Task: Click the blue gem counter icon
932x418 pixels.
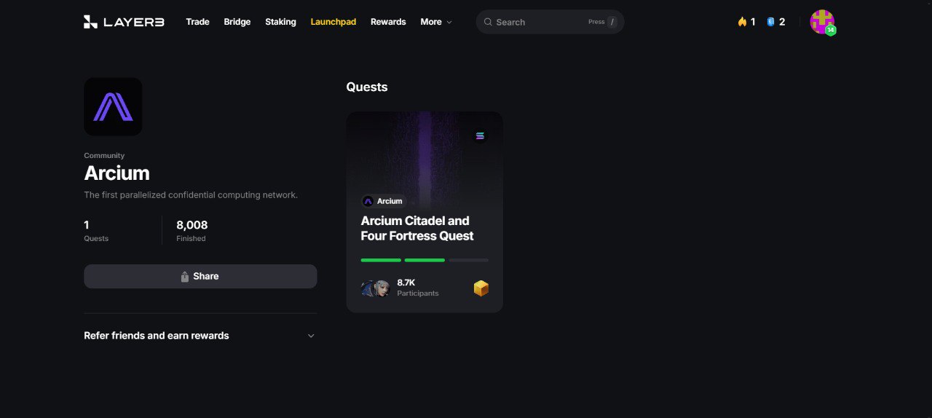Action: (x=770, y=22)
